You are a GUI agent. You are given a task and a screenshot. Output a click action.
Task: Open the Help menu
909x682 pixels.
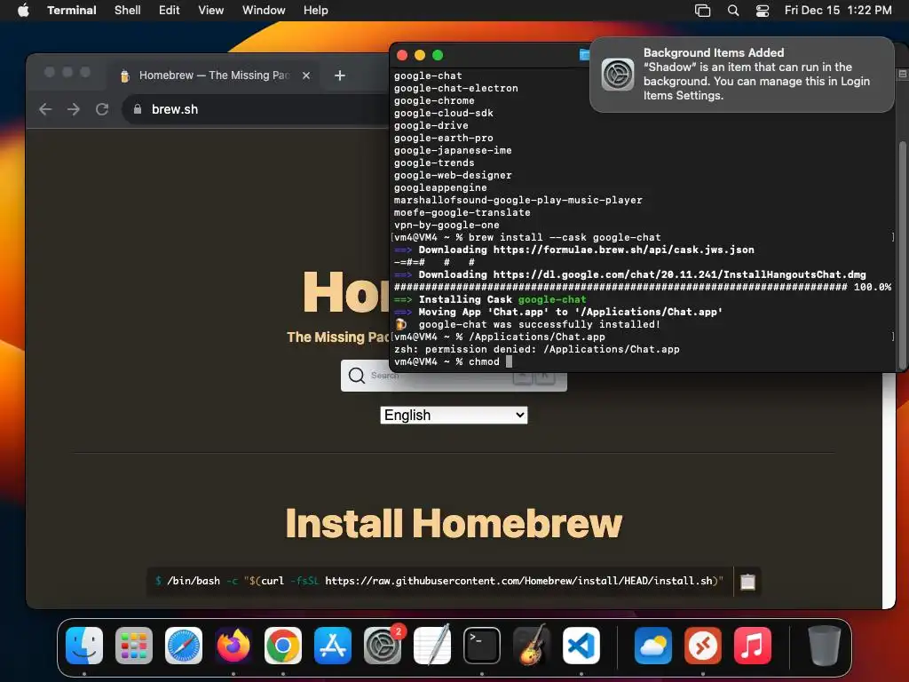(315, 10)
